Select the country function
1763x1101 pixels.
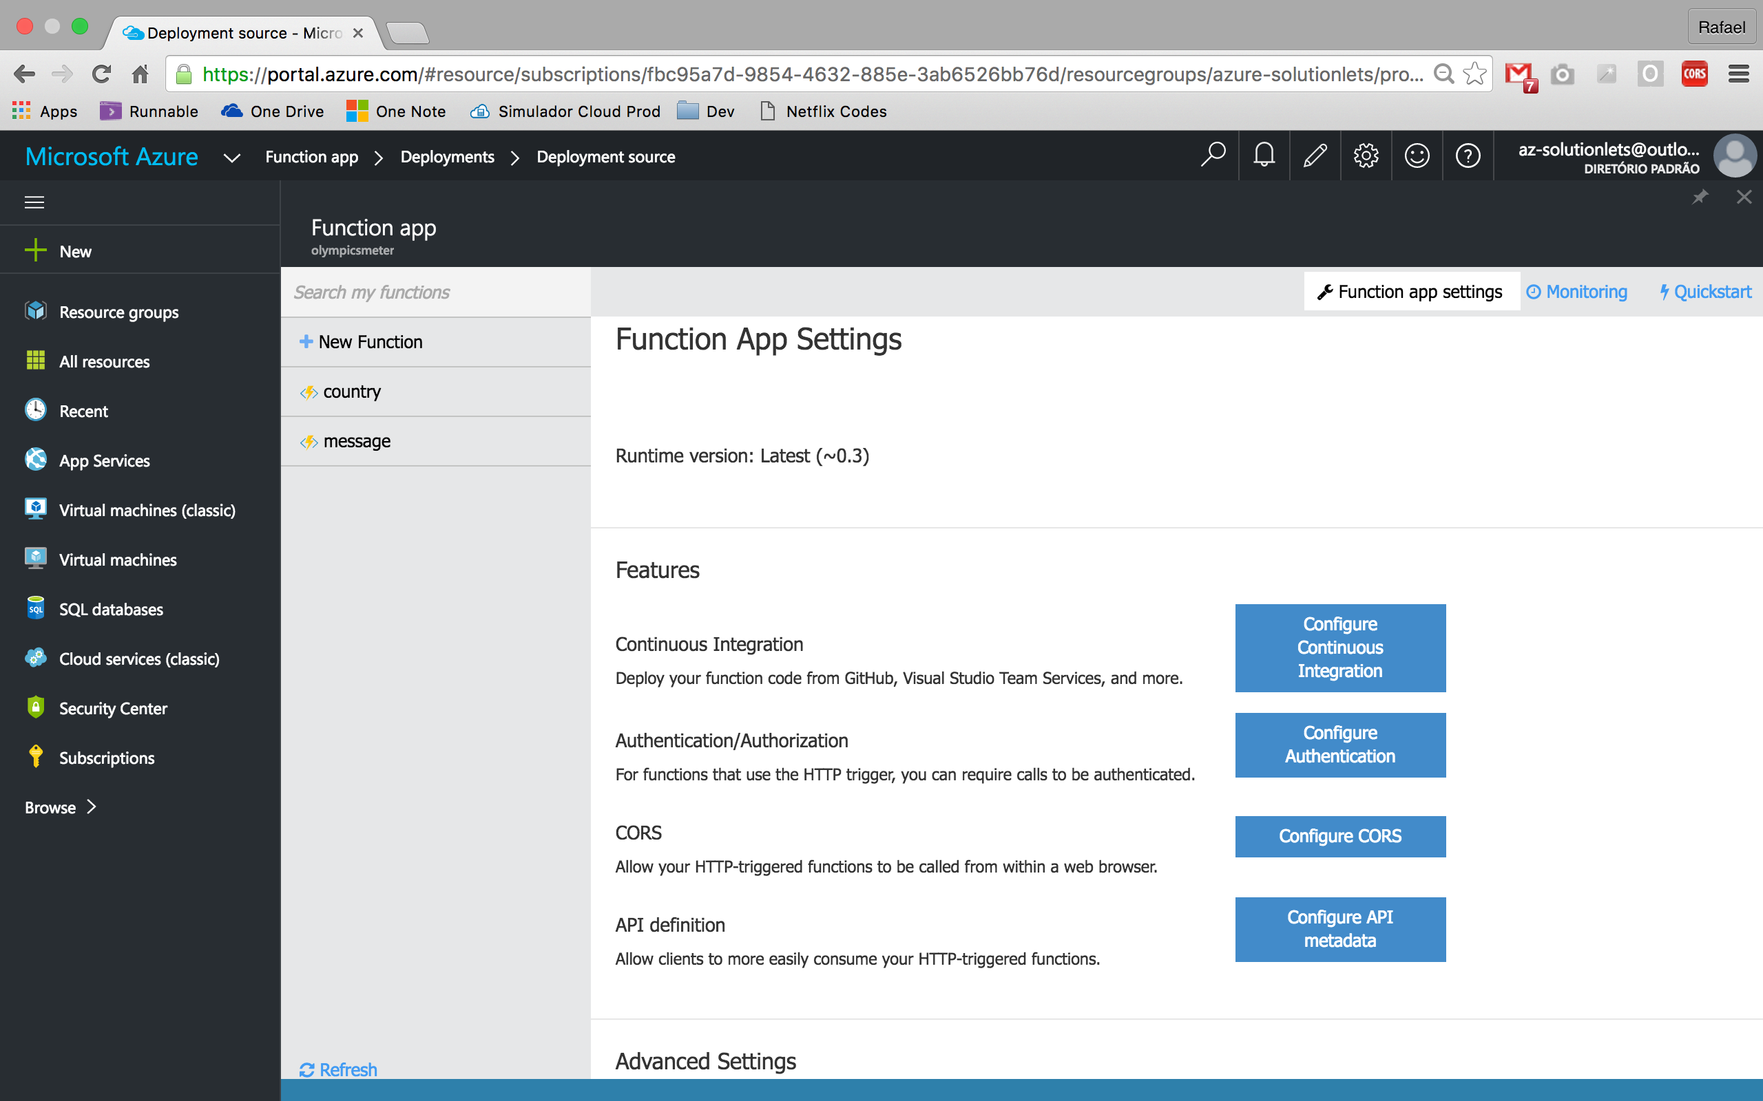pos(352,392)
